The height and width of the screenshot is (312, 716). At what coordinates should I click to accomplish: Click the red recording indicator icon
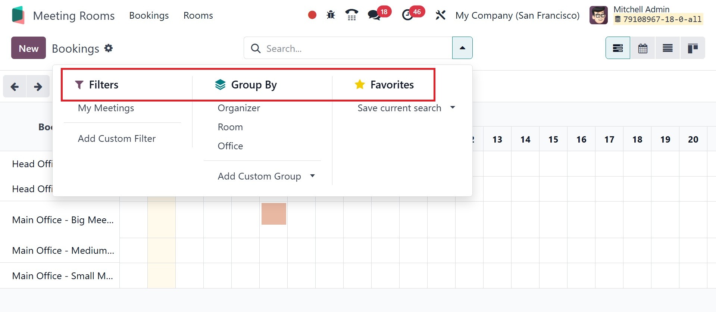coord(312,15)
